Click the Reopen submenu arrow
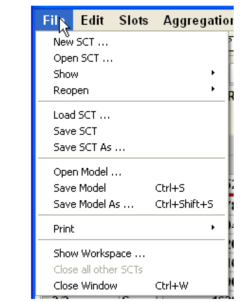The image size is (250, 302). point(213,89)
